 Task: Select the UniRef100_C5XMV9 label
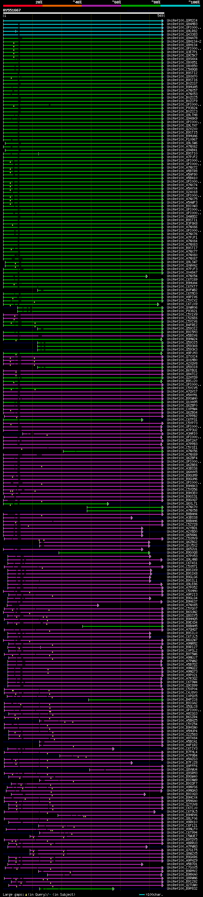click(182, 538)
